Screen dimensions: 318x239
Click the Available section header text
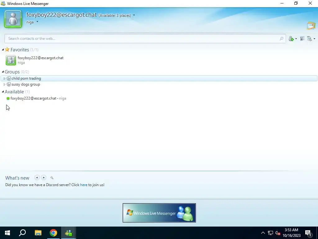14,92
